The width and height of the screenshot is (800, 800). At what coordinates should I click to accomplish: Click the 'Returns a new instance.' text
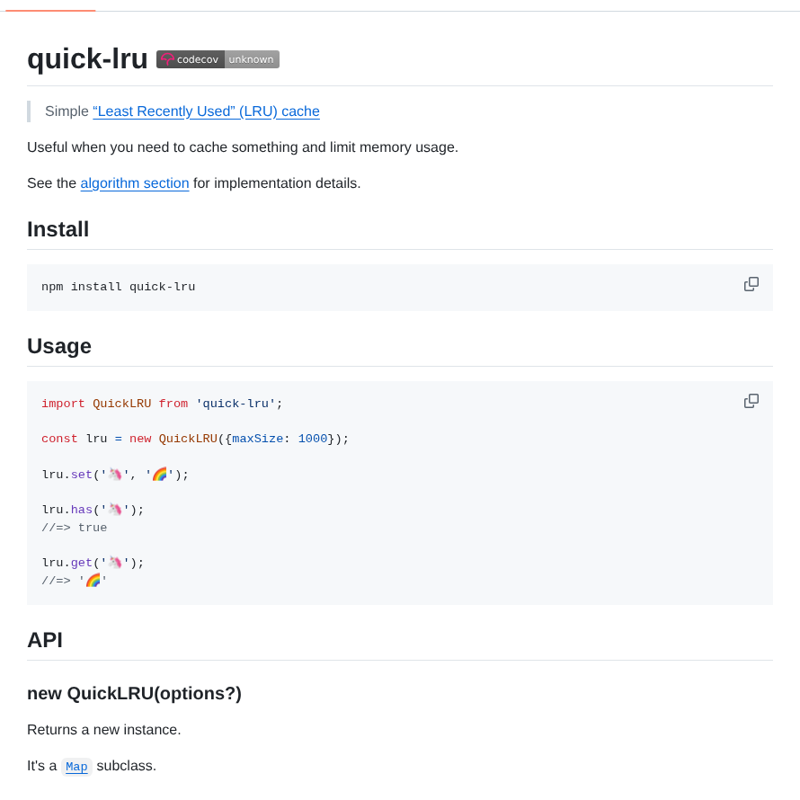[x=103, y=730]
